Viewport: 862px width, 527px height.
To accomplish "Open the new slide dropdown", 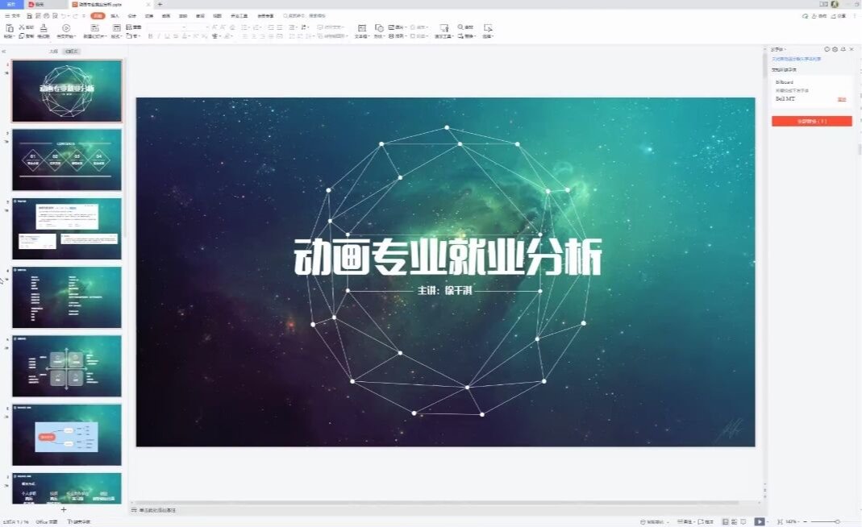I will (x=94, y=36).
